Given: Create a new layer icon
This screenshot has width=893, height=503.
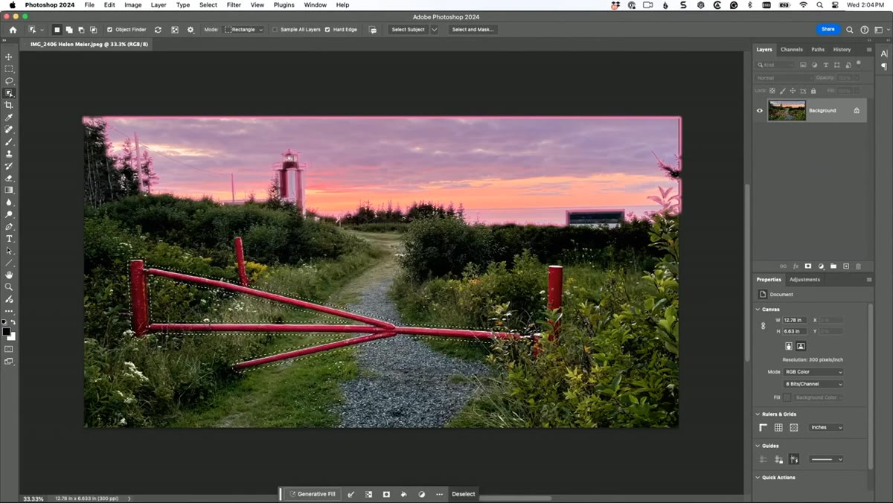Looking at the screenshot, I should [846, 266].
